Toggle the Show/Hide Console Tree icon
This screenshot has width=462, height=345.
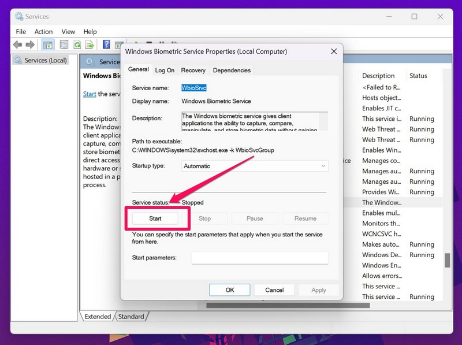pyautogui.click(x=49, y=44)
